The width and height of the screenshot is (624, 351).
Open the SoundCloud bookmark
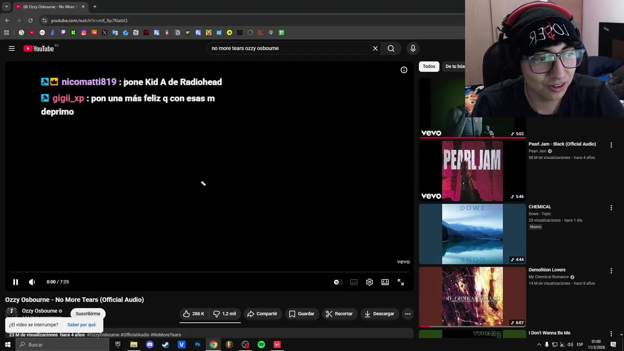94,33
